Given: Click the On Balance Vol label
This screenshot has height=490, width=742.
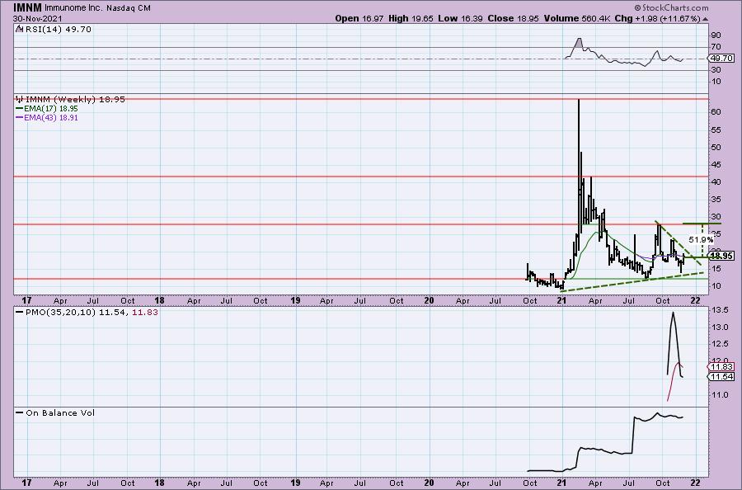Looking at the screenshot, I should click(x=55, y=412).
